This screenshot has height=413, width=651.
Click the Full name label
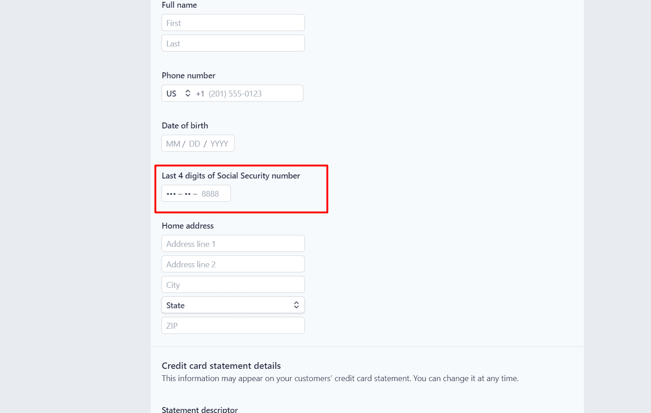pos(179,5)
